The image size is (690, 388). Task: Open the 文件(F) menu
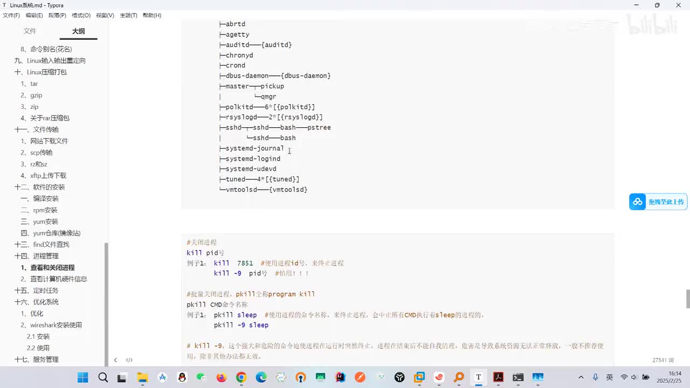click(11, 15)
